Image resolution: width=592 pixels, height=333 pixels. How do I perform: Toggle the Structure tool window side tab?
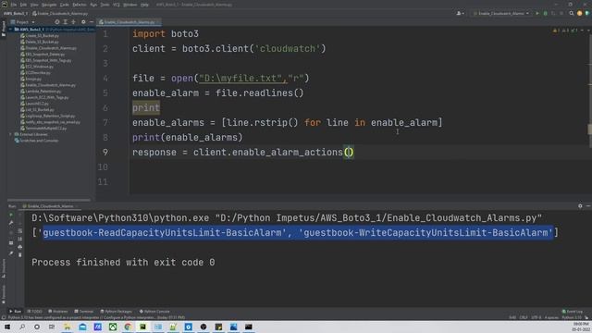click(x=4, y=268)
